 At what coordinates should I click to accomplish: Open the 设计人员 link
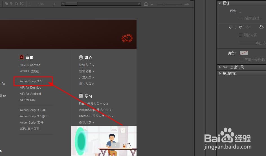(86, 84)
